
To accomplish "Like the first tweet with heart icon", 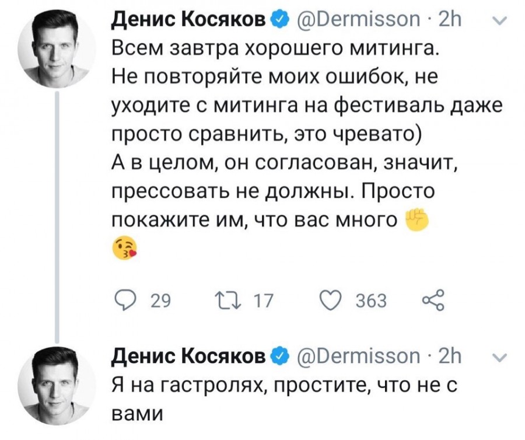I will click(x=331, y=301).
